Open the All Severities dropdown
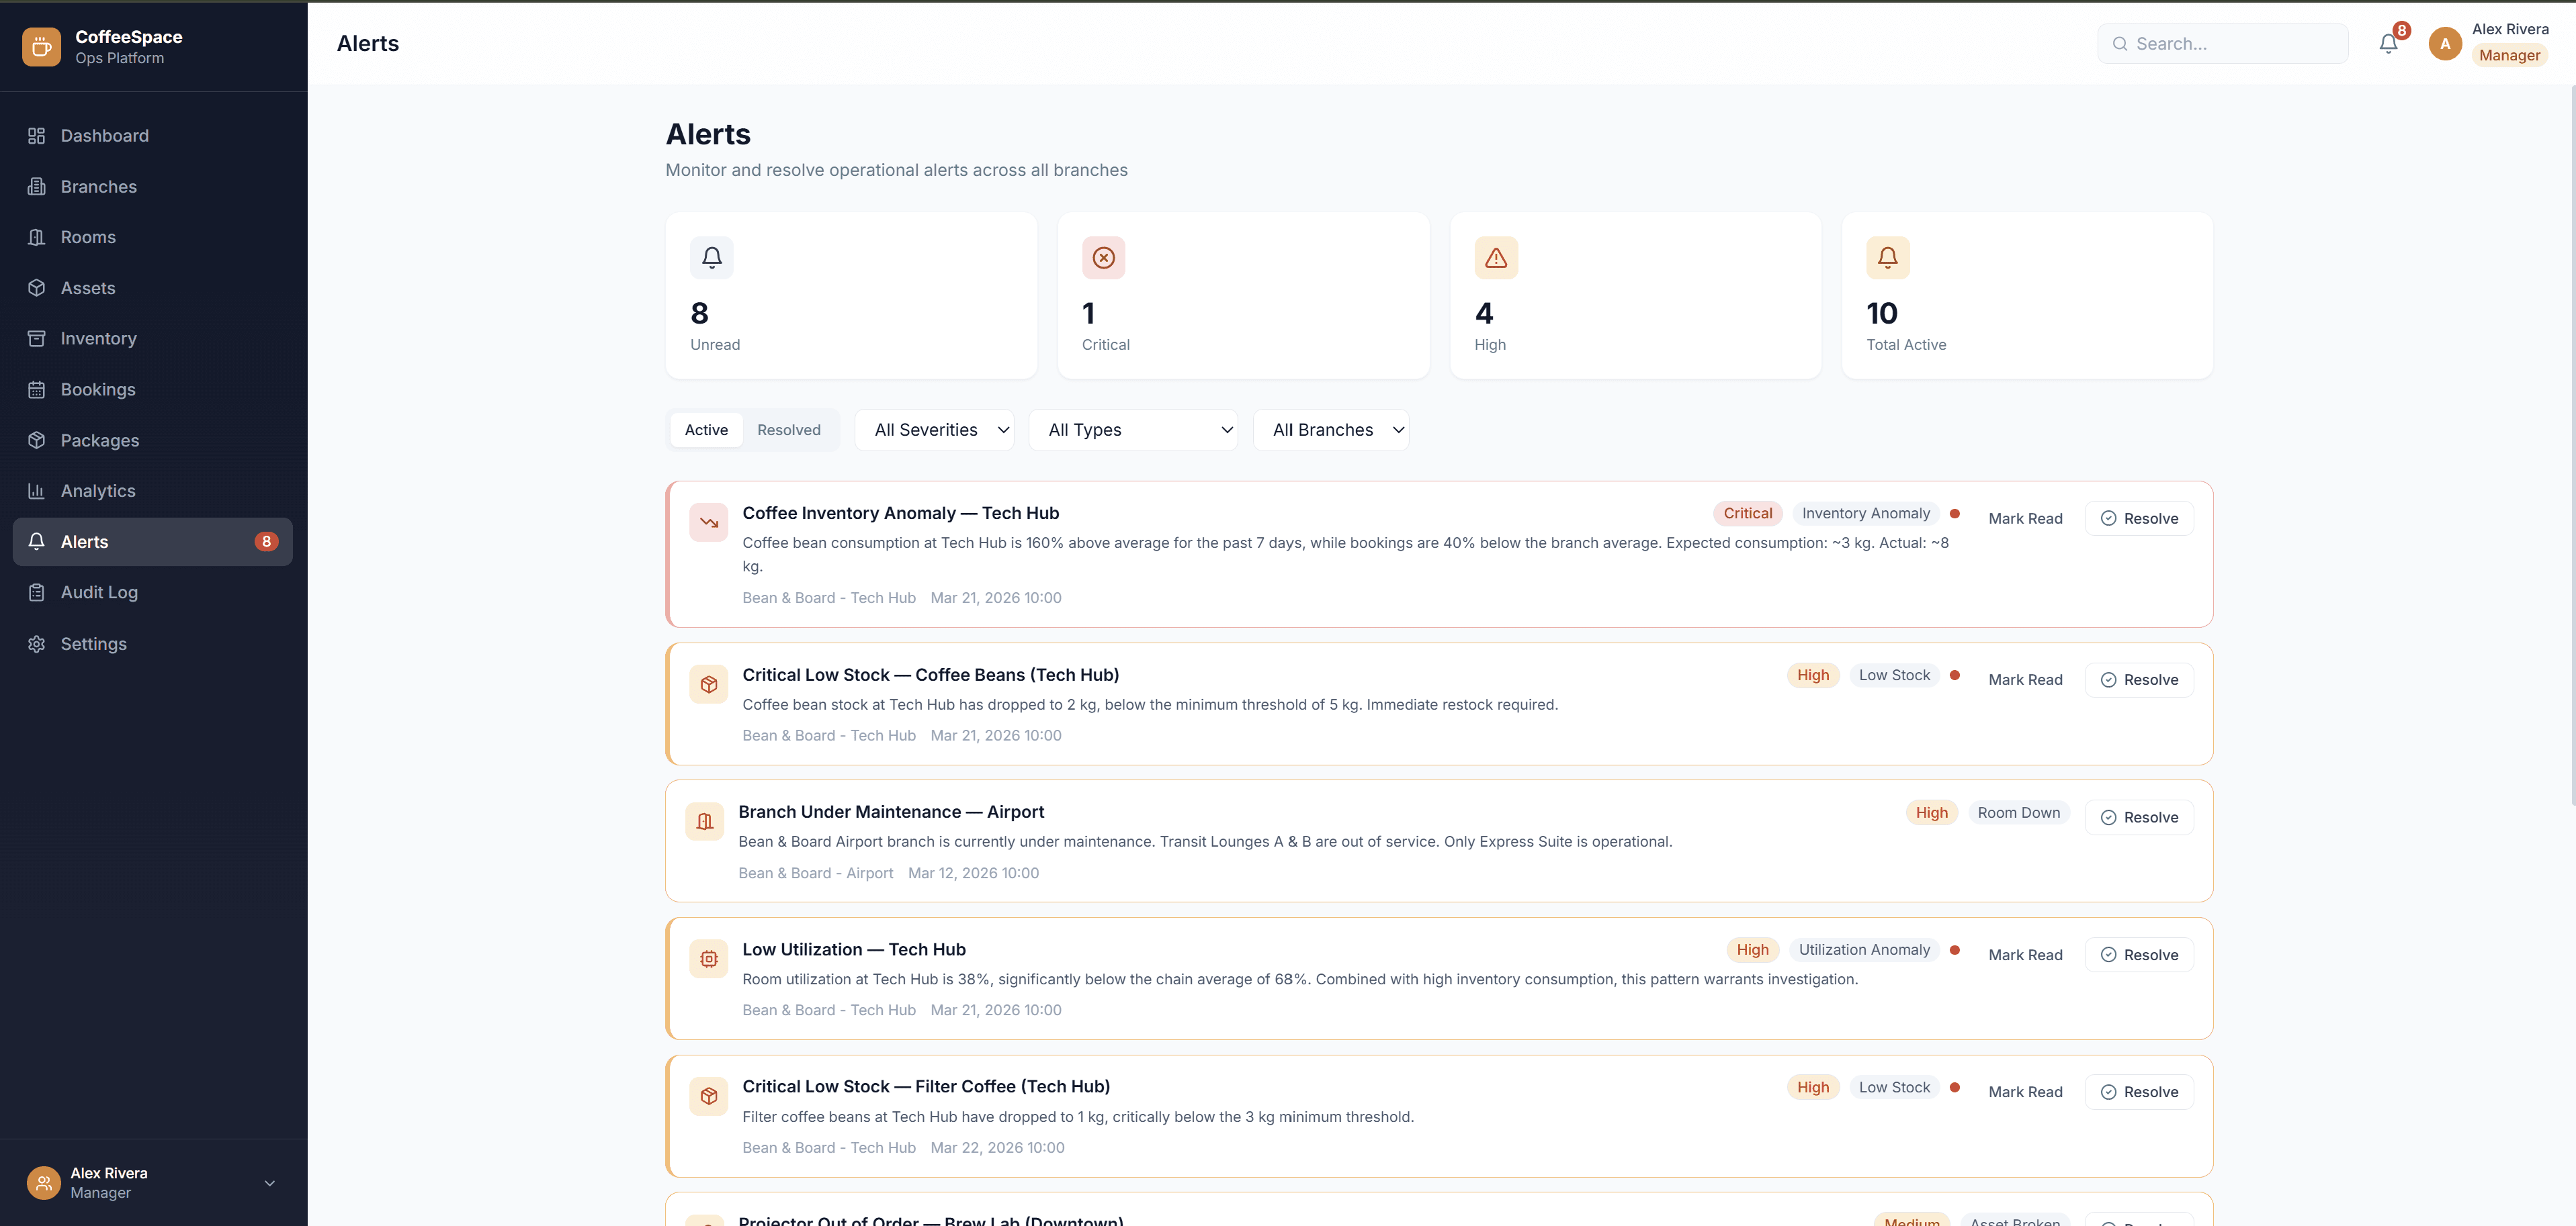Image resolution: width=2576 pixels, height=1226 pixels. [935, 430]
